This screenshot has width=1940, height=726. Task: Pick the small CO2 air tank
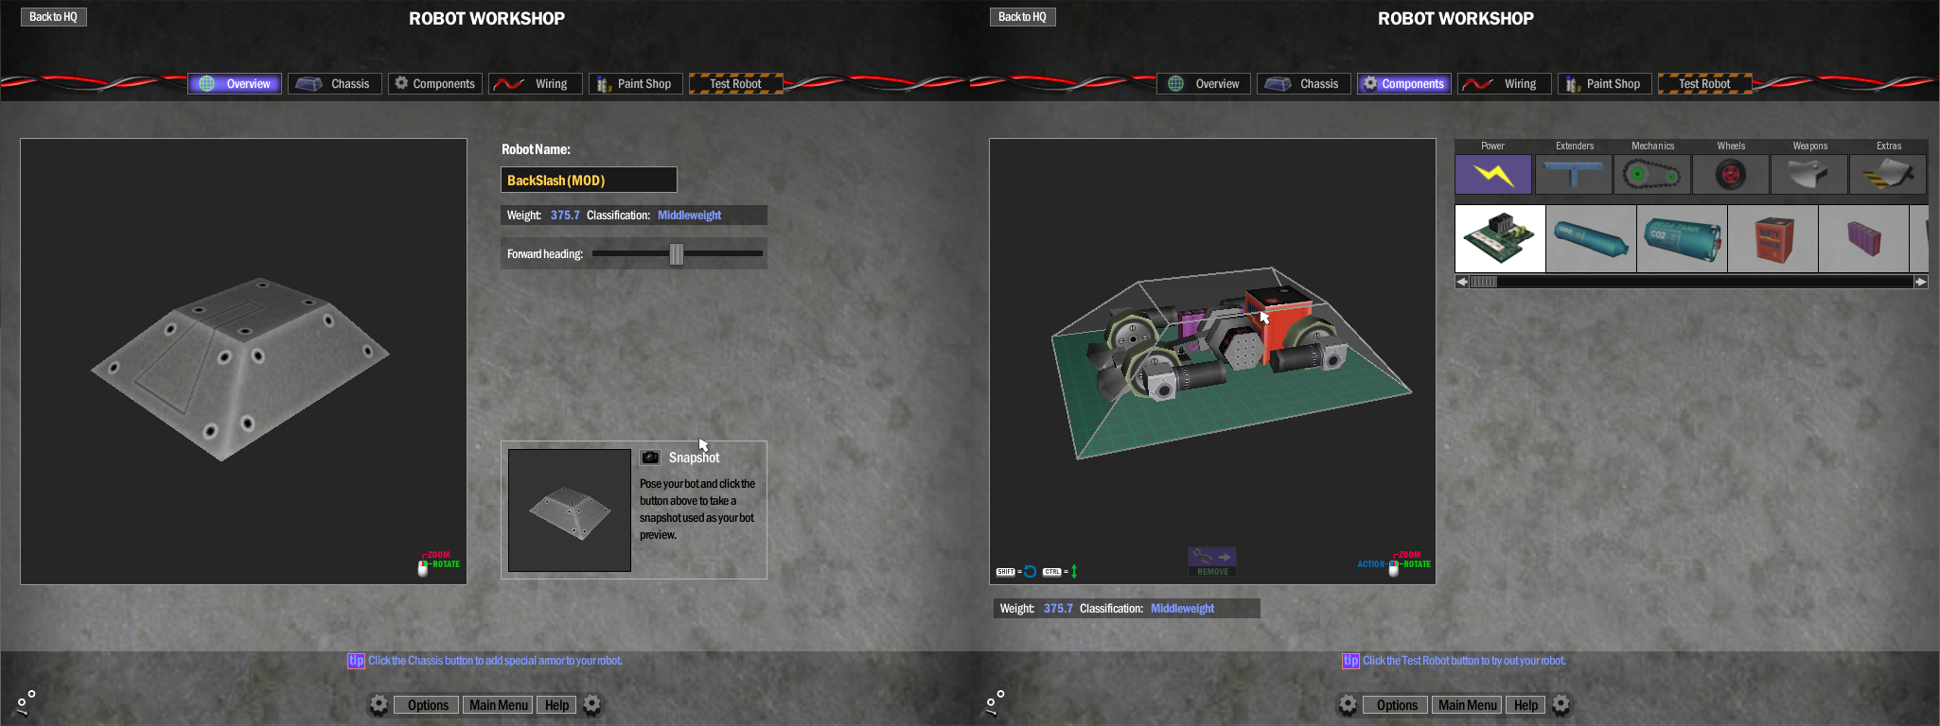pos(1591,239)
